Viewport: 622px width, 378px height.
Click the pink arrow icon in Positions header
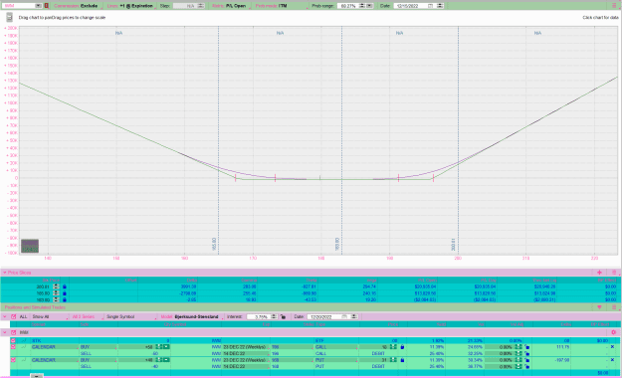[x=599, y=307]
